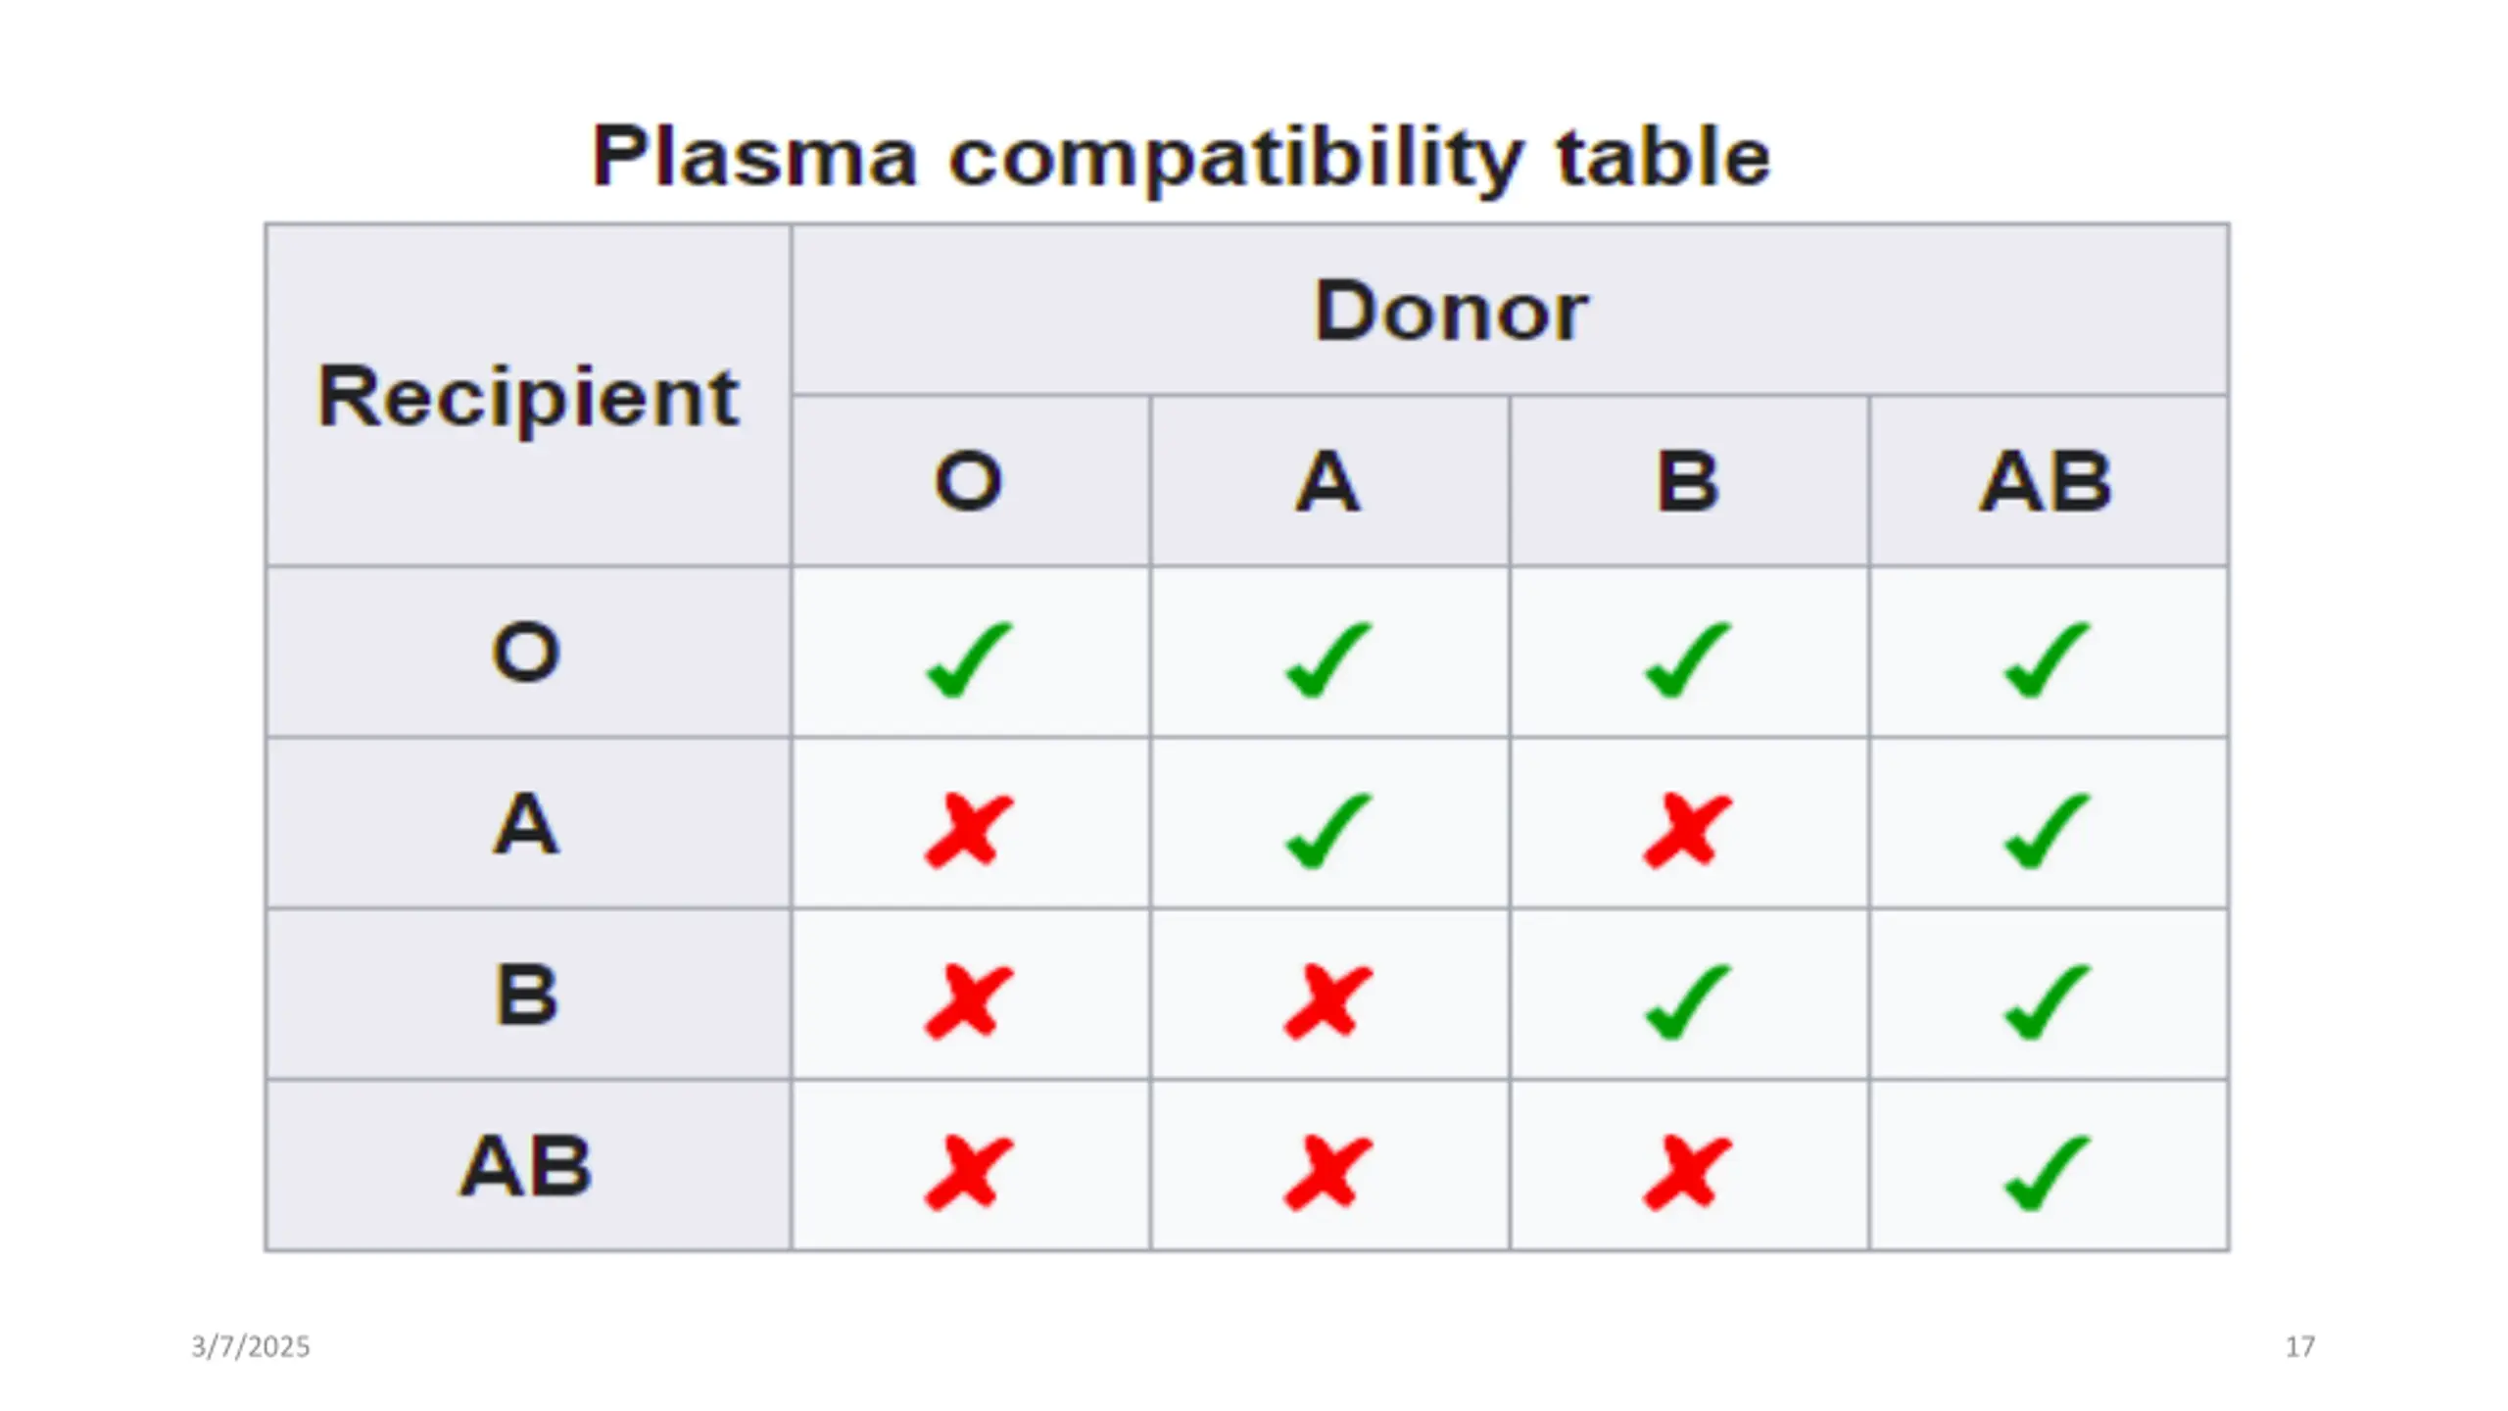Click the donor AB column header
The height and width of the screenshot is (1411, 2508).
pos(2048,481)
